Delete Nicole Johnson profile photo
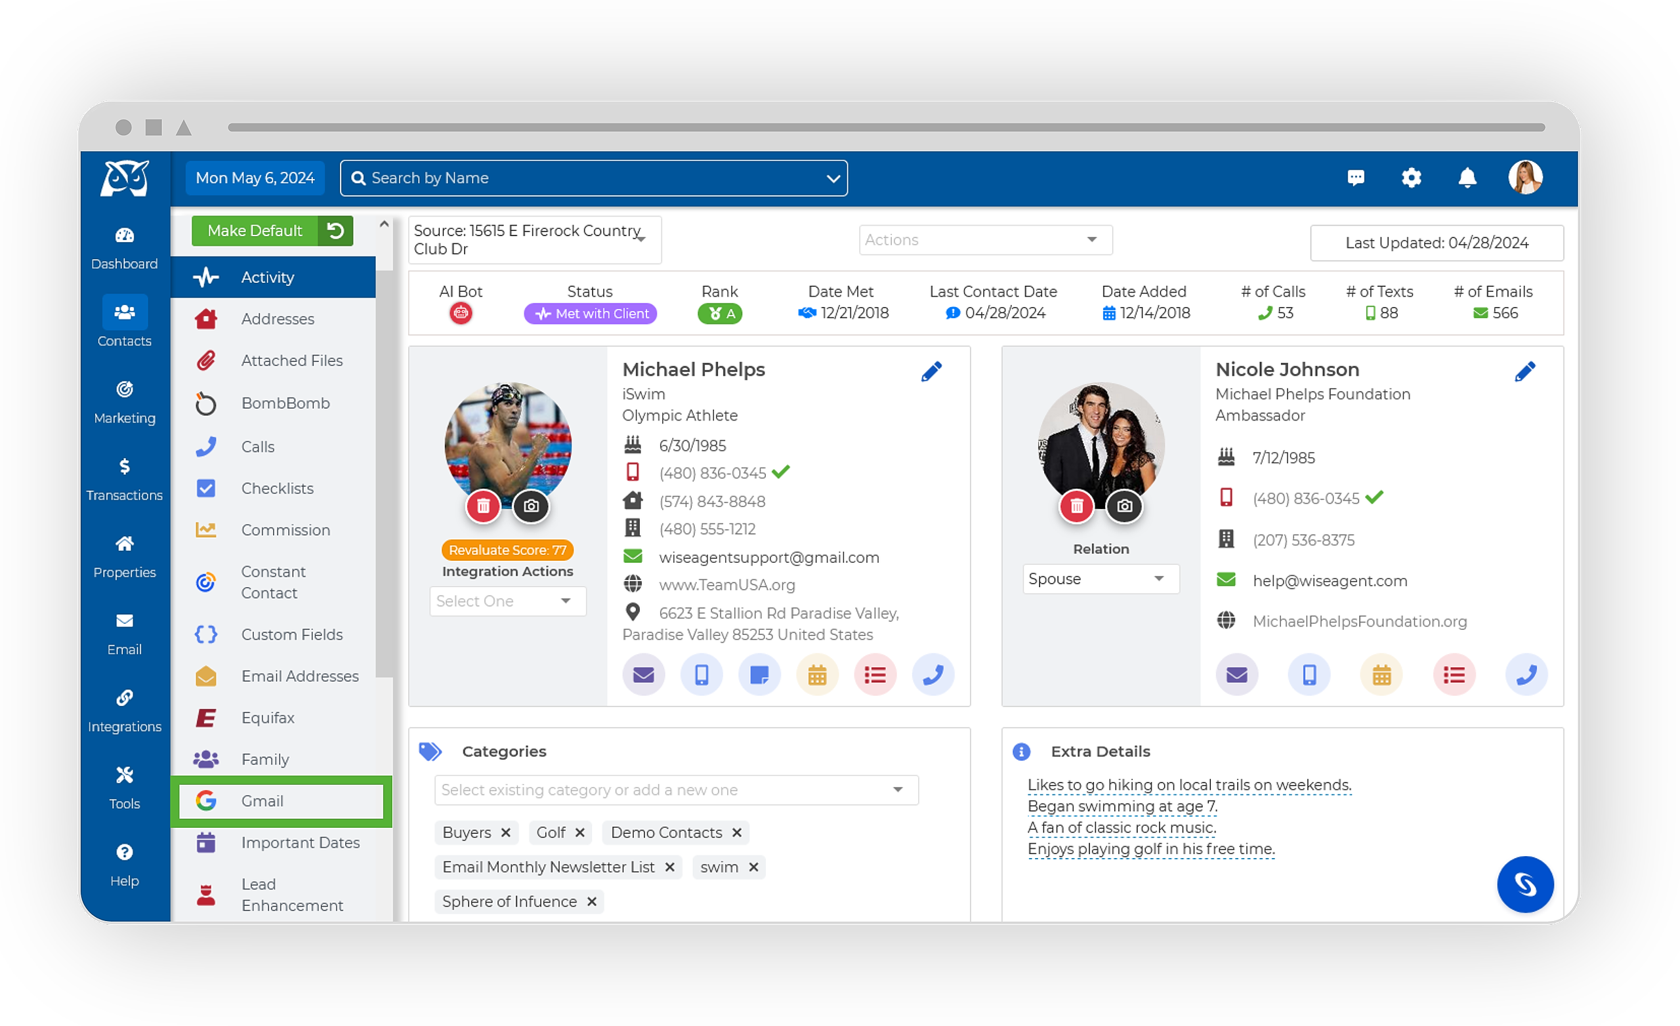The image size is (1680, 1026). (1077, 506)
